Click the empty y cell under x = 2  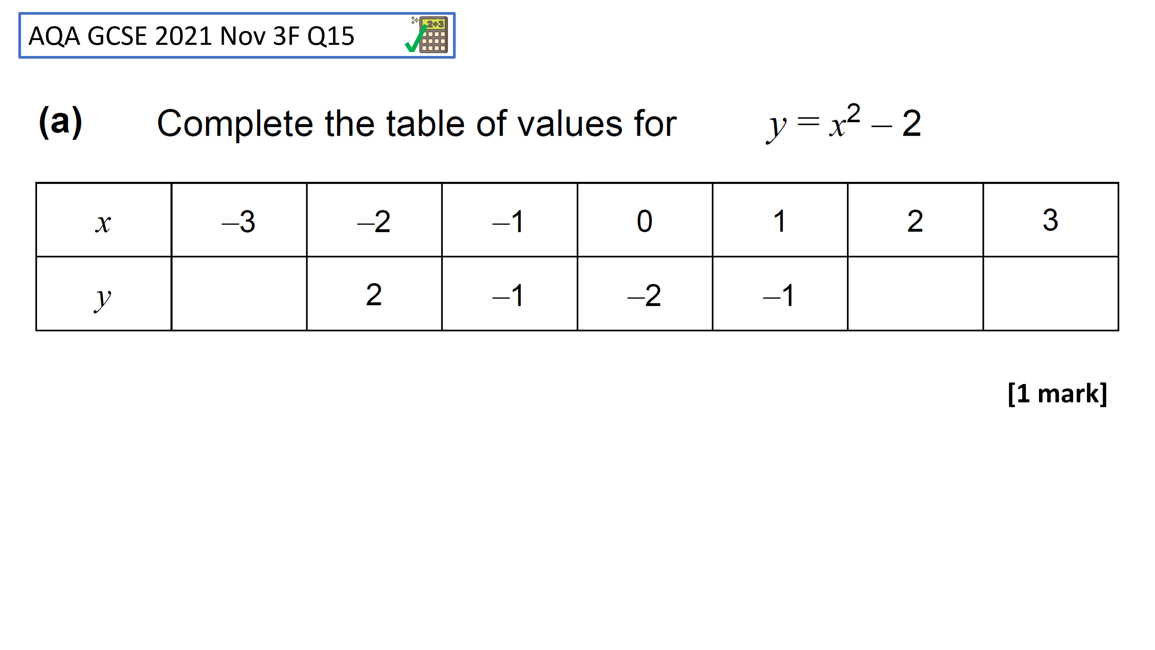(915, 294)
